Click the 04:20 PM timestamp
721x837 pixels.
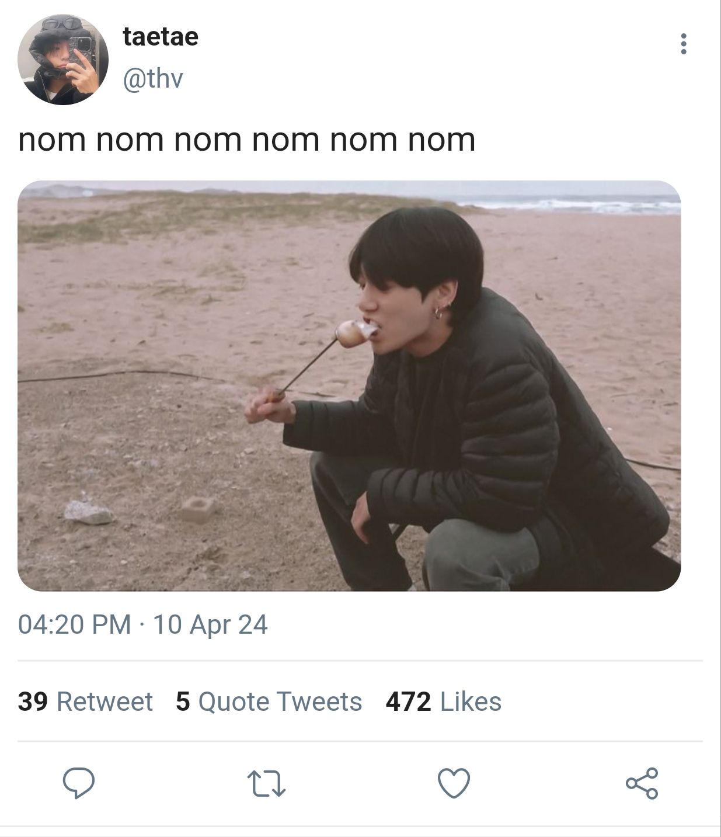(x=74, y=624)
